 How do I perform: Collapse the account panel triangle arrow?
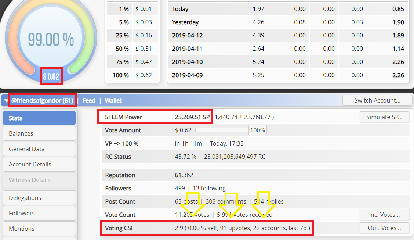6,101
